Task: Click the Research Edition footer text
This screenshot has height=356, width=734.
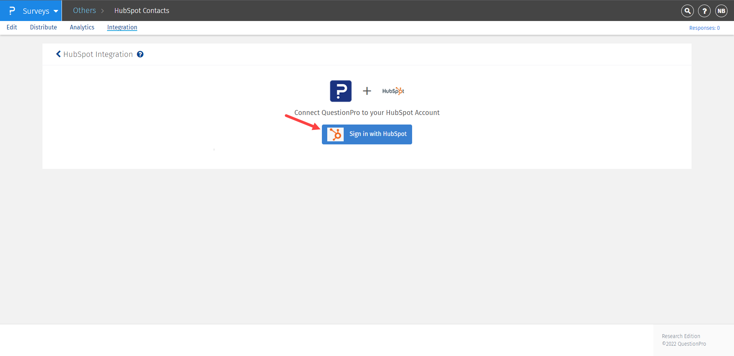Action: point(681,336)
